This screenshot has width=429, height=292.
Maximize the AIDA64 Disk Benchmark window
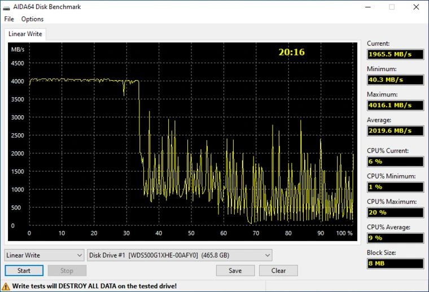pos(391,7)
